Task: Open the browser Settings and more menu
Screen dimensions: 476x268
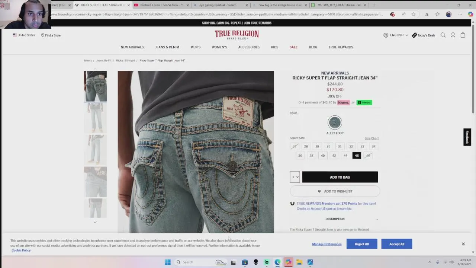Action: 460,14
